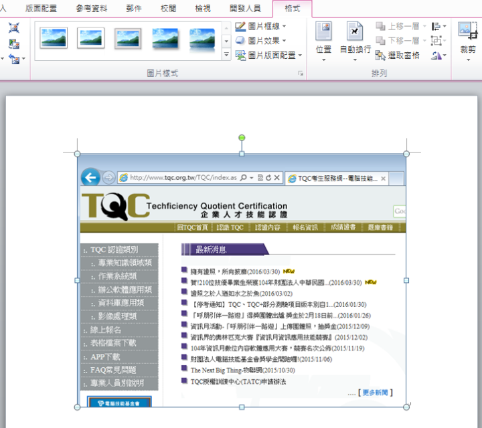
Task: Open the 圖片框線 picture border menu
Action: 260,26
